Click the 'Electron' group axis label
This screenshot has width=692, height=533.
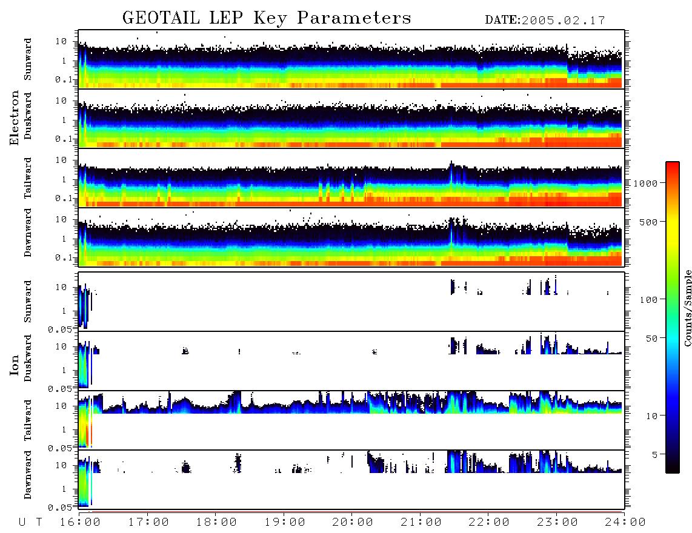15,118
